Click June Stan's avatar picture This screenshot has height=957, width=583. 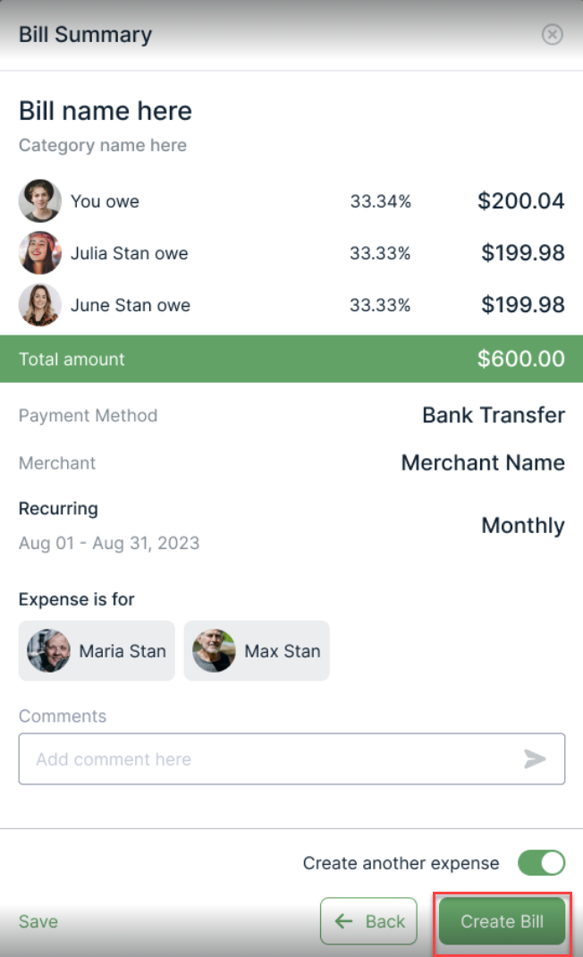pos(40,305)
